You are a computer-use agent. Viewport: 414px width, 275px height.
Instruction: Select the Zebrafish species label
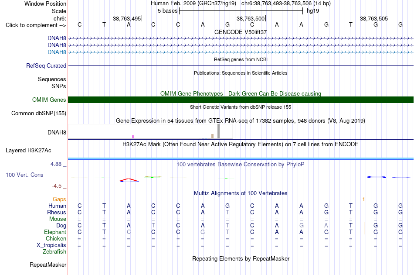click(54, 251)
